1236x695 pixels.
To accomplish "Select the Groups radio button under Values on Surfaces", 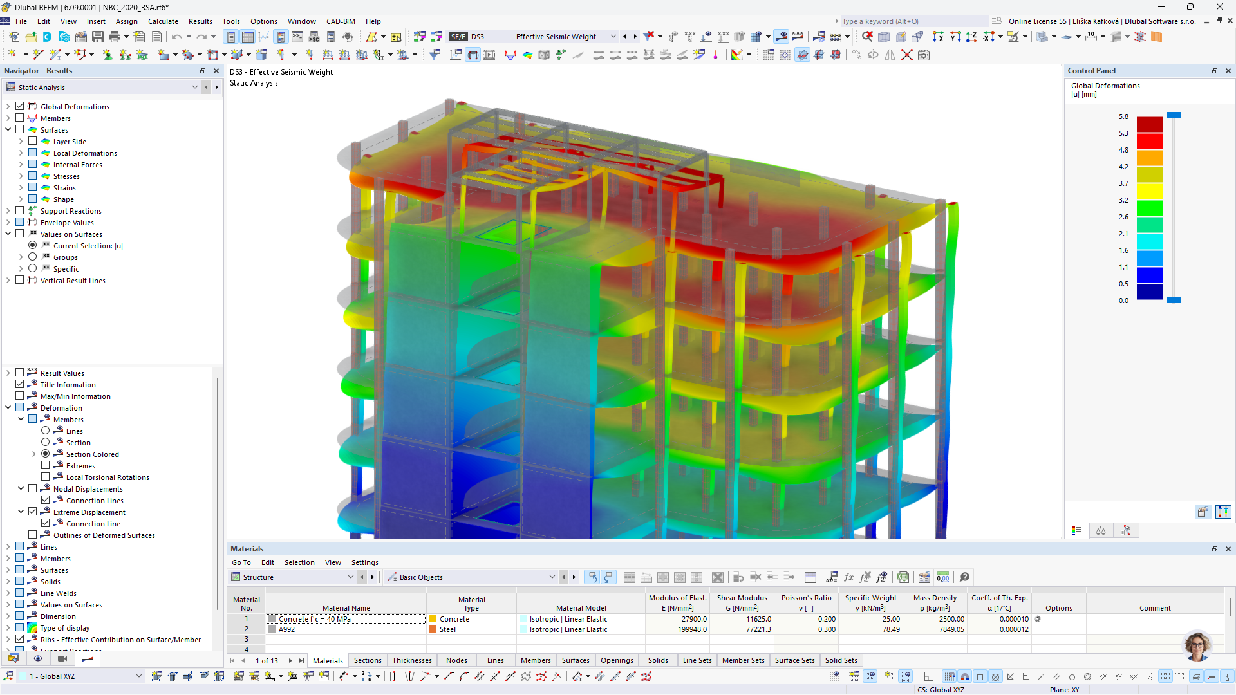I will coord(32,257).
